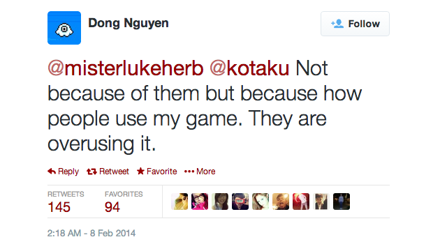Open the red background user avatar
The width and height of the screenshot is (447, 251).
click(x=301, y=201)
